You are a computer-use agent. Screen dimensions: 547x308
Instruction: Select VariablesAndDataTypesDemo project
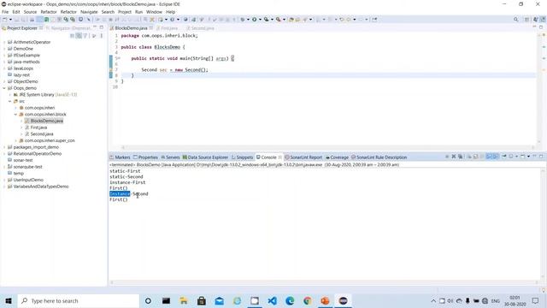click(41, 187)
